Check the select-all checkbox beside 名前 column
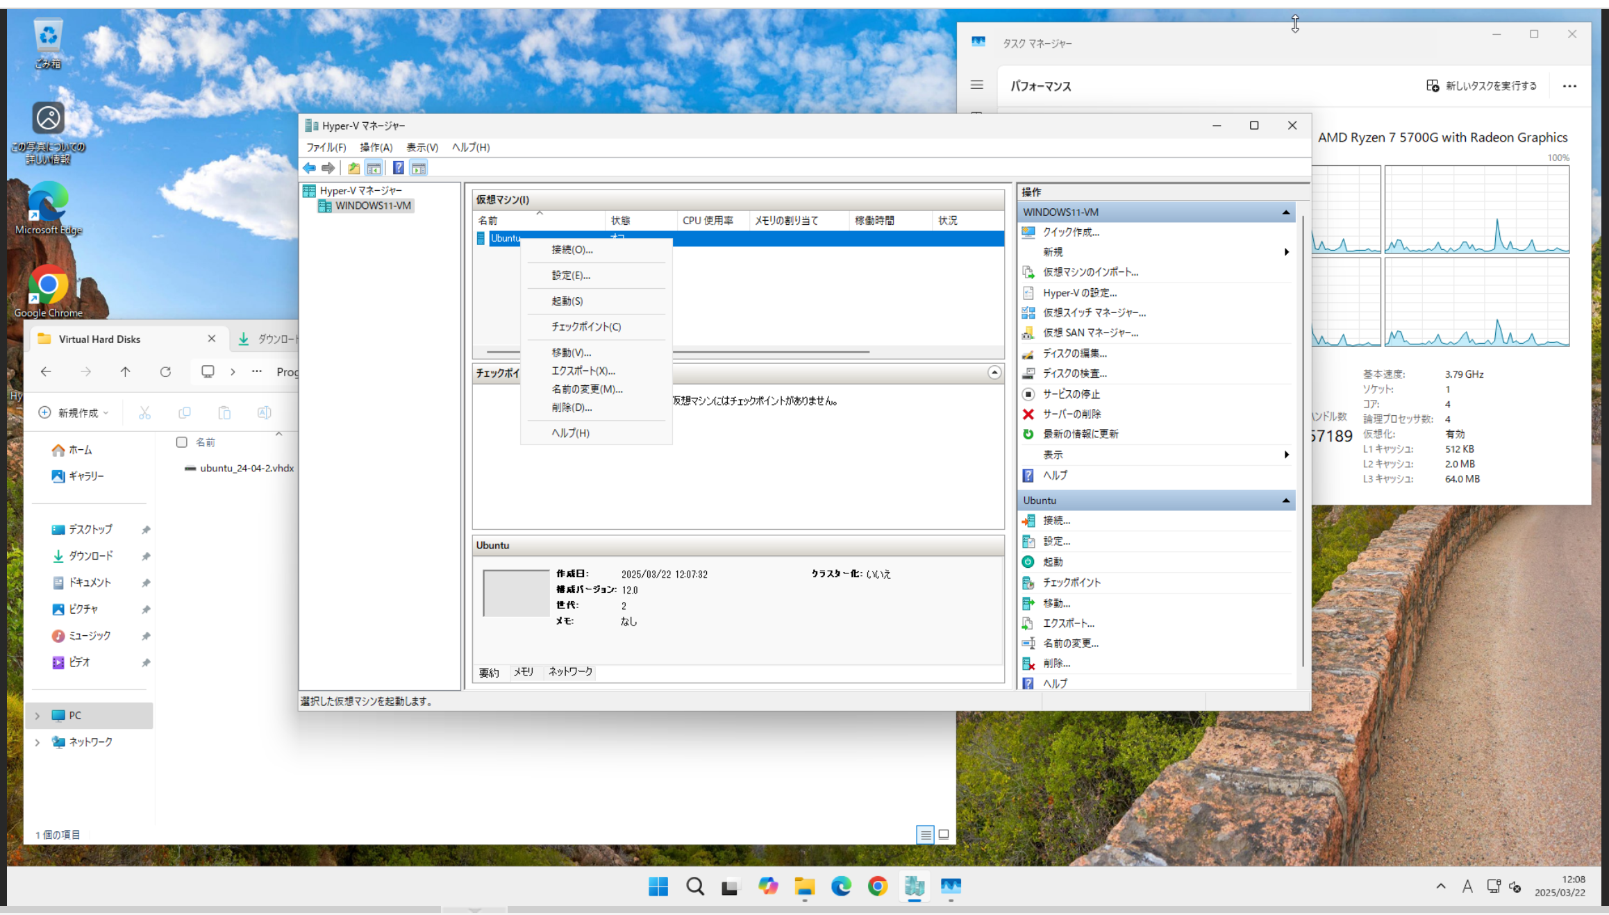This screenshot has width=1609, height=915. click(x=182, y=442)
